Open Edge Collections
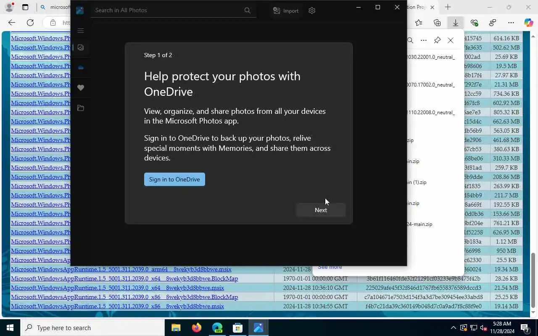 437,23
